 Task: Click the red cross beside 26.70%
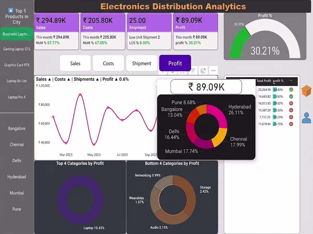(x=291, y=124)
